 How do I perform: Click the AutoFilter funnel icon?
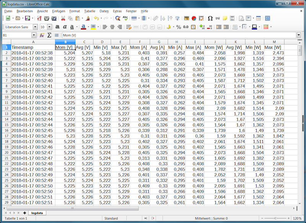click(177, 18)
